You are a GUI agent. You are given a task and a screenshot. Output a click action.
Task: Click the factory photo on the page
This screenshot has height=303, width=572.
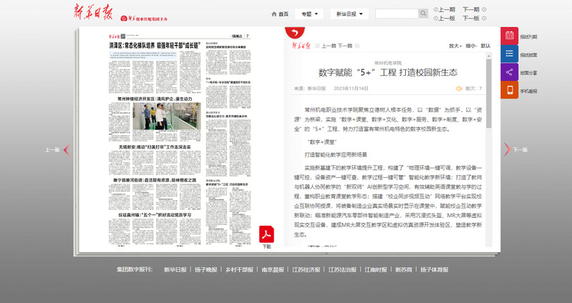(166, 116)
